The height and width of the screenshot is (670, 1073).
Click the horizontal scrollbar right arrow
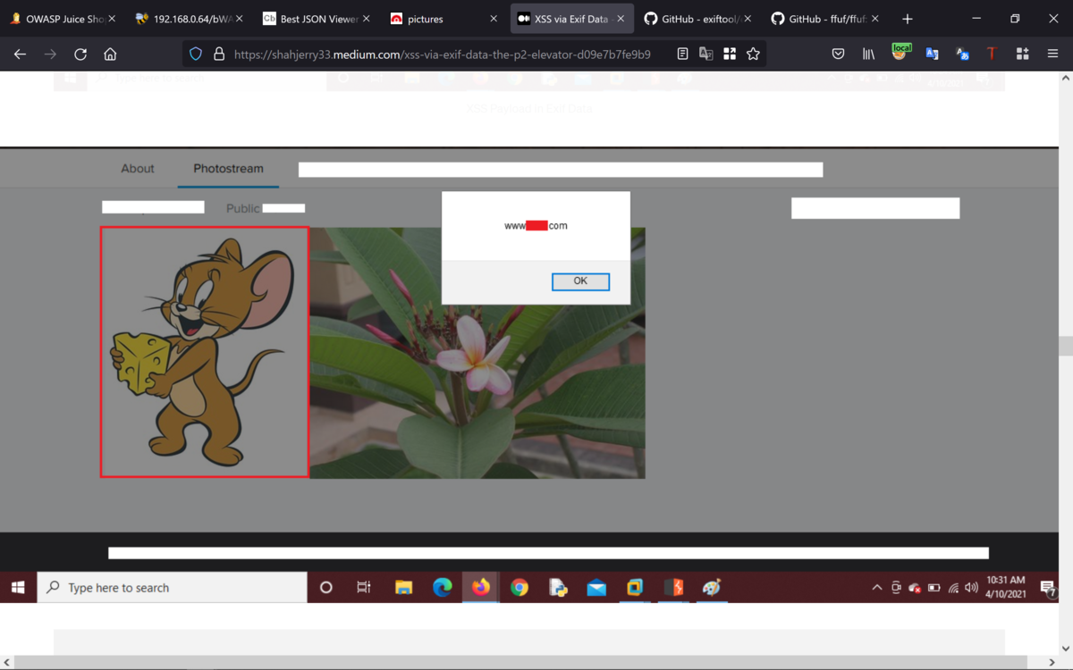1052,663
